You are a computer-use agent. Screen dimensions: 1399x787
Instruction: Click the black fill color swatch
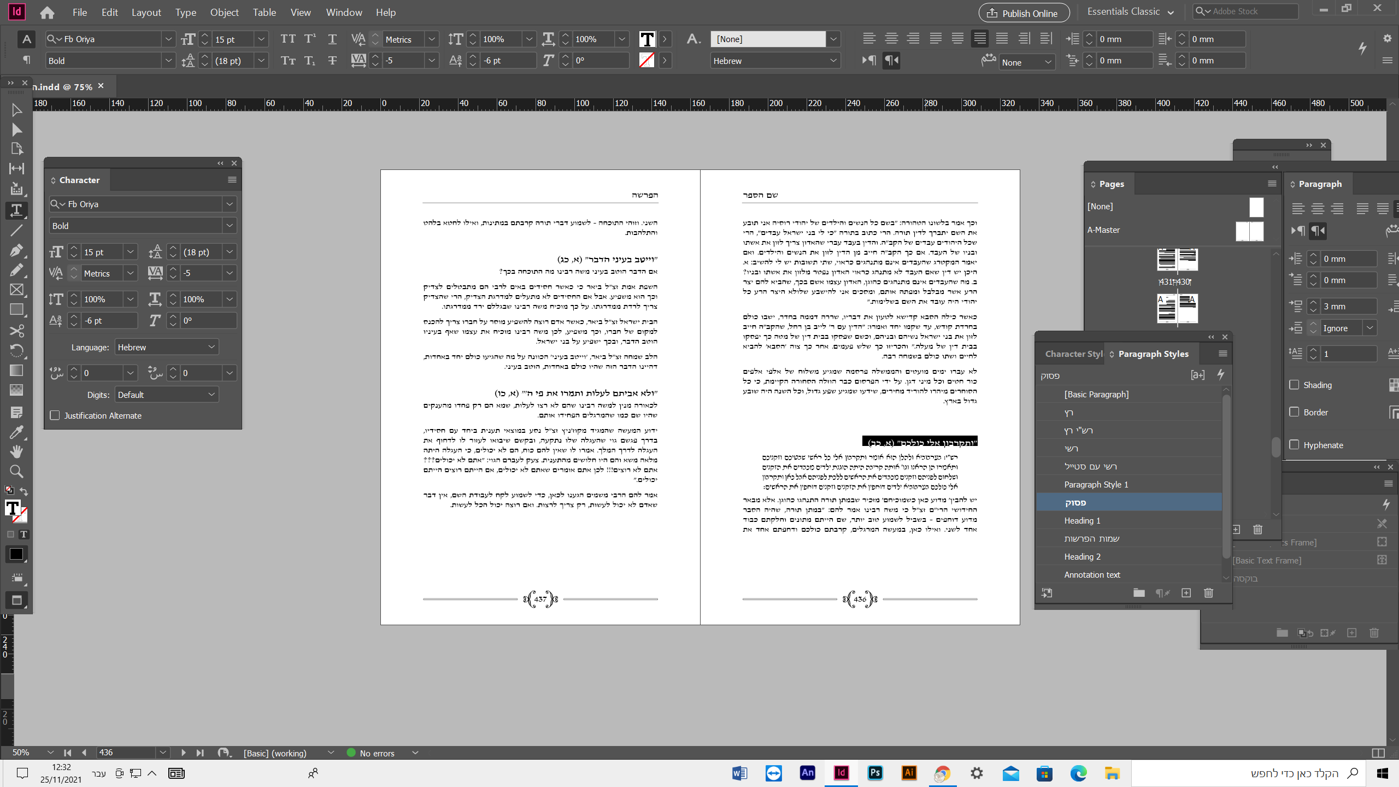click(16, 554)
